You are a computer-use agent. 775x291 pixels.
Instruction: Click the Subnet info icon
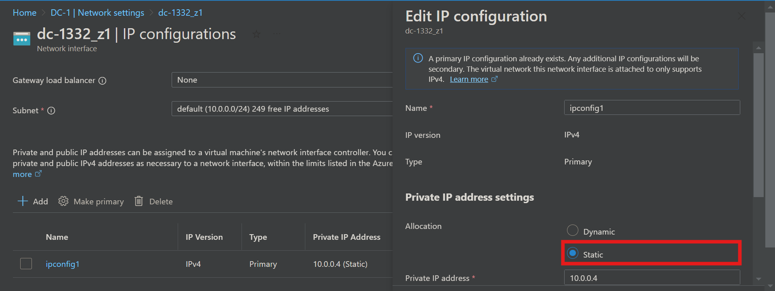51,111
